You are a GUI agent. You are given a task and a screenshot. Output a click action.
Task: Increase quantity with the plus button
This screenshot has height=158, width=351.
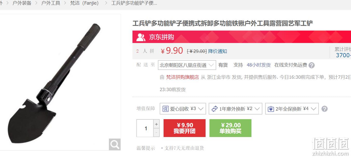pos(156,124)
